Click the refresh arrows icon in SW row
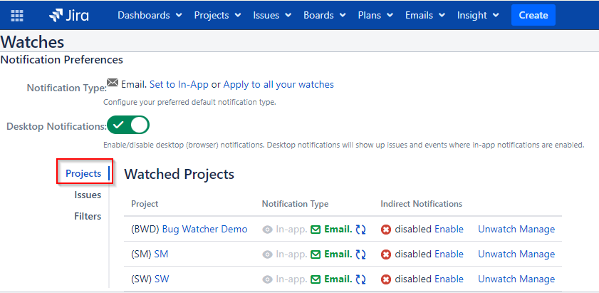 [x=360, y=279]
